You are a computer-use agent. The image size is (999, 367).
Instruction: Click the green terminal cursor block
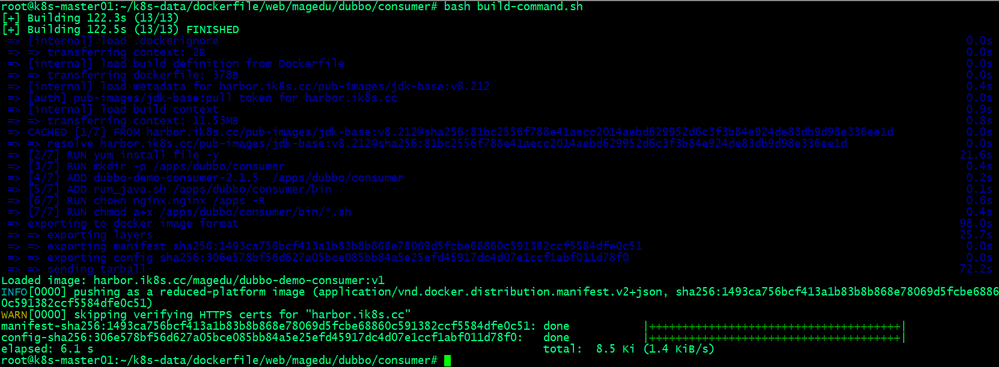447,360
